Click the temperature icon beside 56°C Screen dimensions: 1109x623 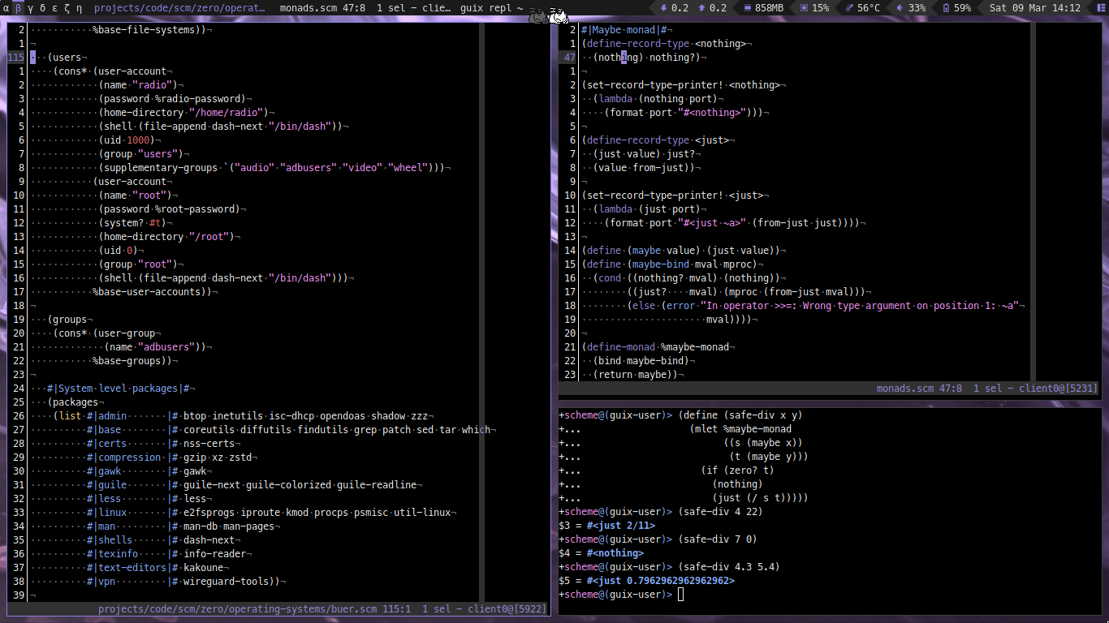click(849, 8)
